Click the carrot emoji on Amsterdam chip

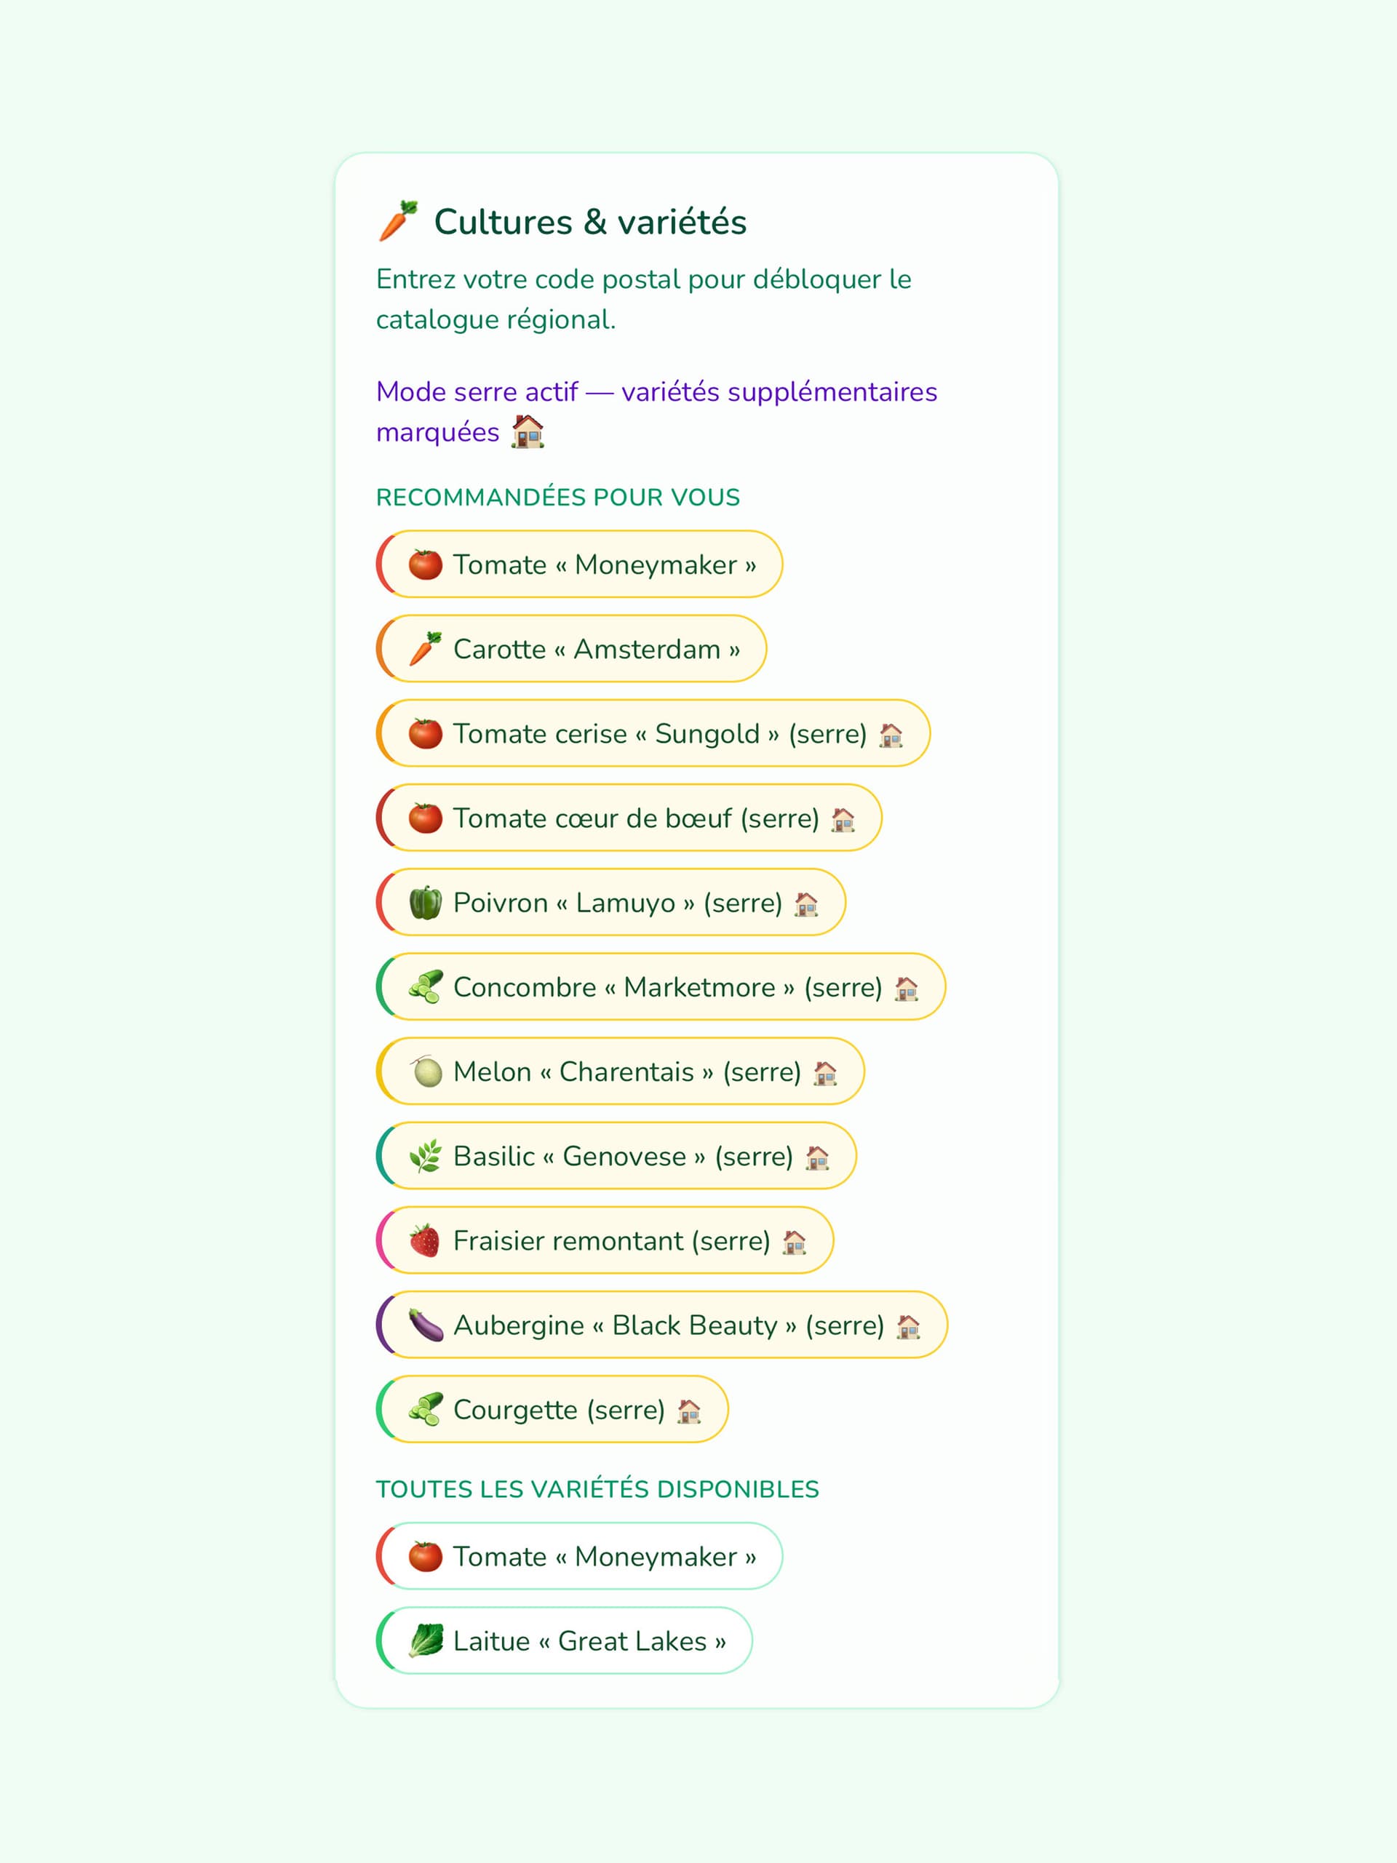coord(426,648)
